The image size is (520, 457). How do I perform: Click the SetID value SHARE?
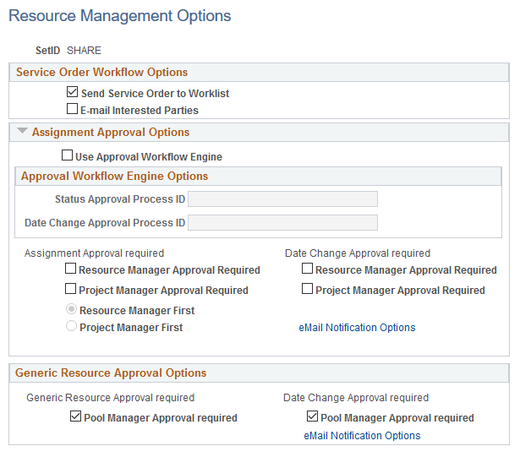point(84,51)
